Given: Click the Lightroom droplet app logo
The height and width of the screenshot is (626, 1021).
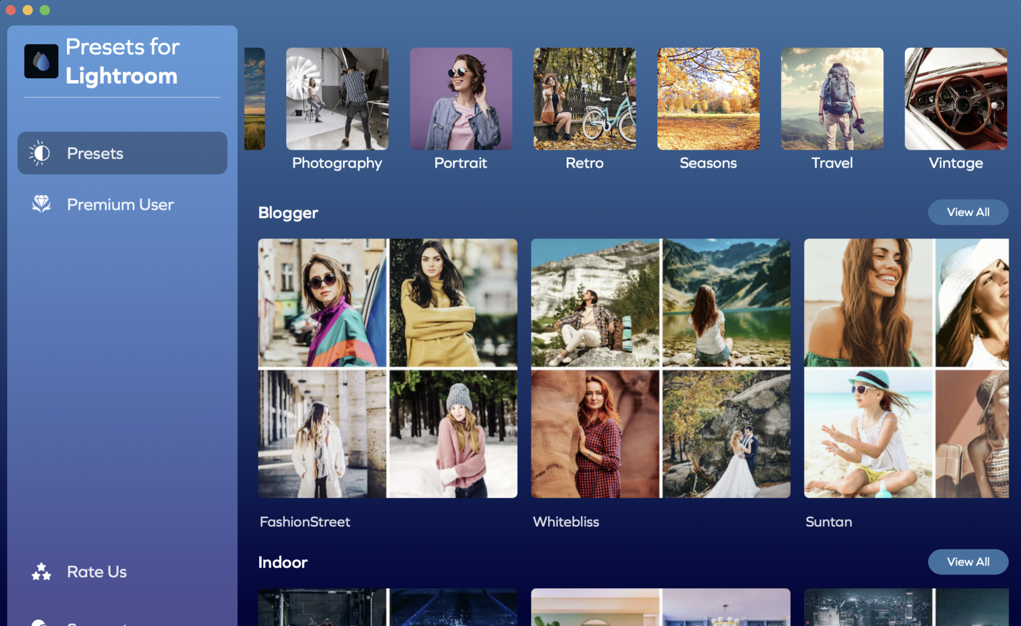Looking at the screenshot, I should pyautogui.click(x=41, y=61).
